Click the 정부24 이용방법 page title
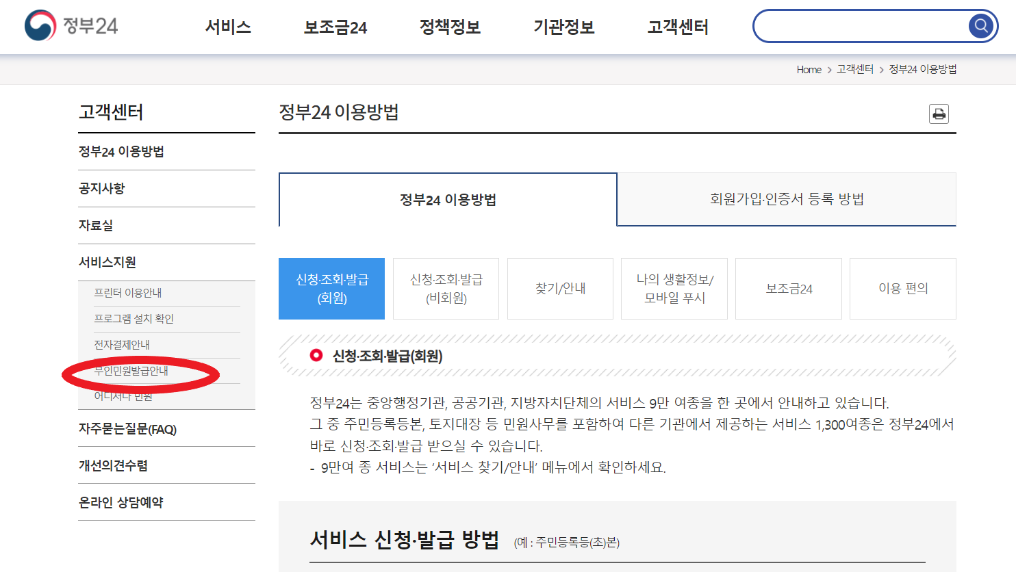The width and height of the screenshot is (1016, 572). (339, 112)
